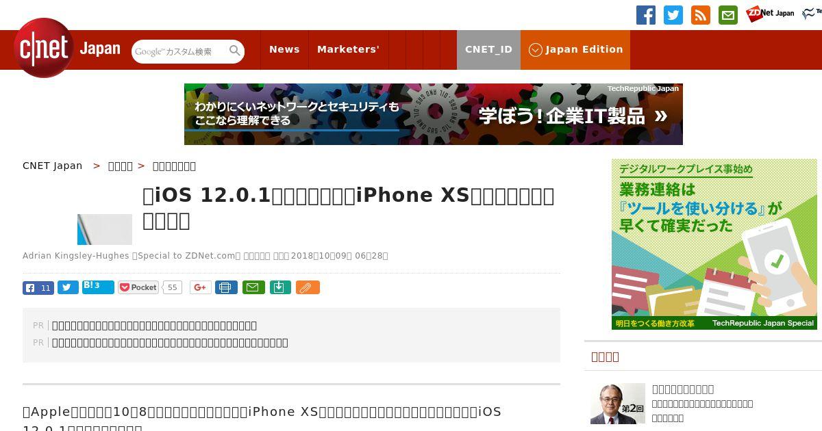The image size is (822, 431).
Task: Open the orange RSS feed icon
Action: [701, 15]
